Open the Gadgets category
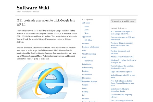This screenshot has width=153, height=102. (x=85, y=85)
